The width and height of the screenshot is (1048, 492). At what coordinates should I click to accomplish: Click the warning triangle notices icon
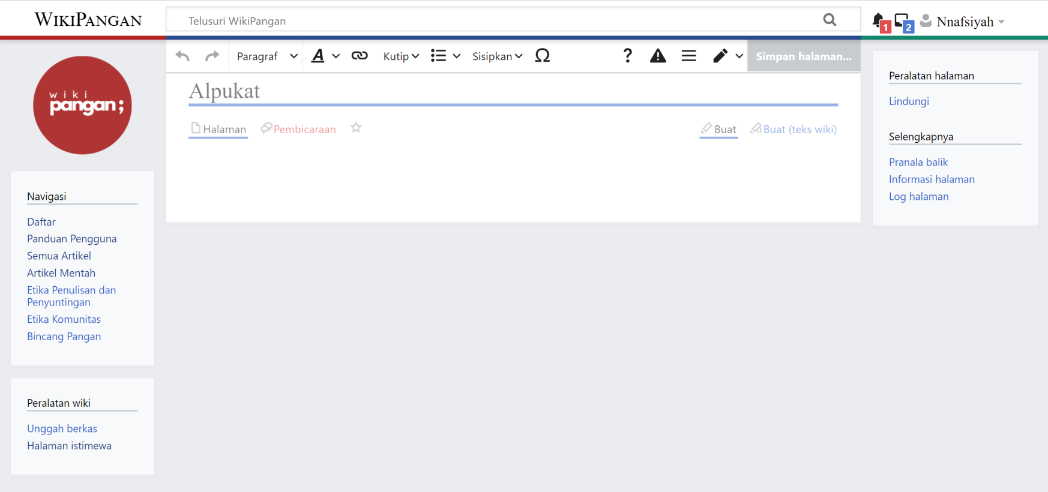coord(658,56)
